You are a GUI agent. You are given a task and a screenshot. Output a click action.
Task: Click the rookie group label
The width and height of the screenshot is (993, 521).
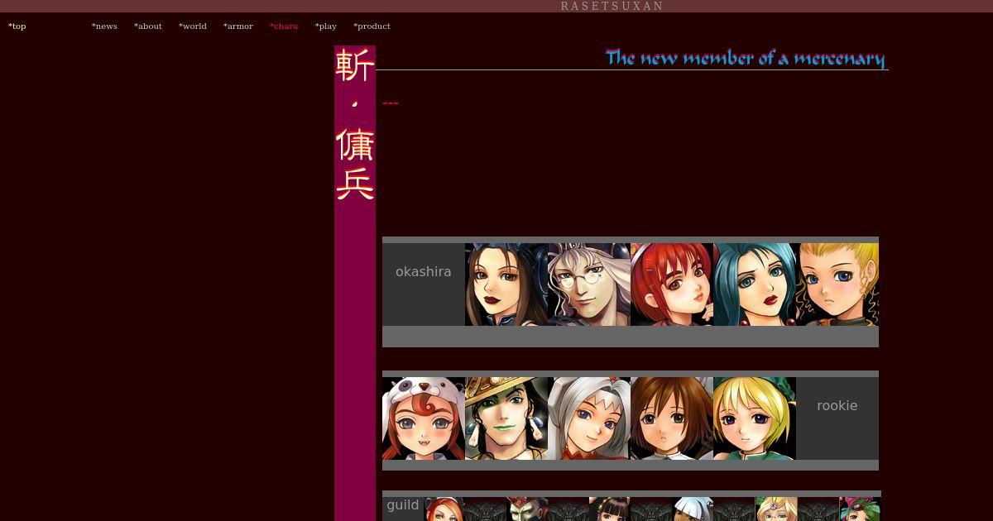tap(837, 406)
